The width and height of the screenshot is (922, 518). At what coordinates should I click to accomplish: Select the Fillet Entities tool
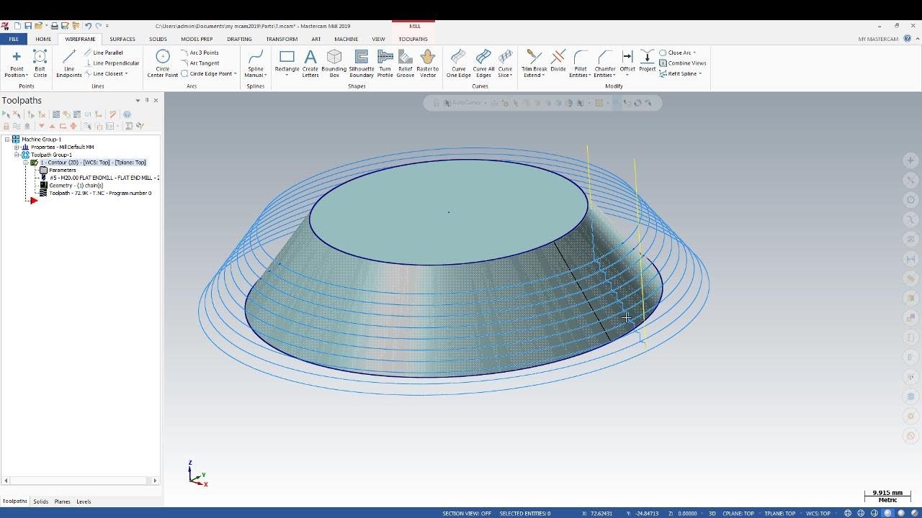[x=580, y=63]
